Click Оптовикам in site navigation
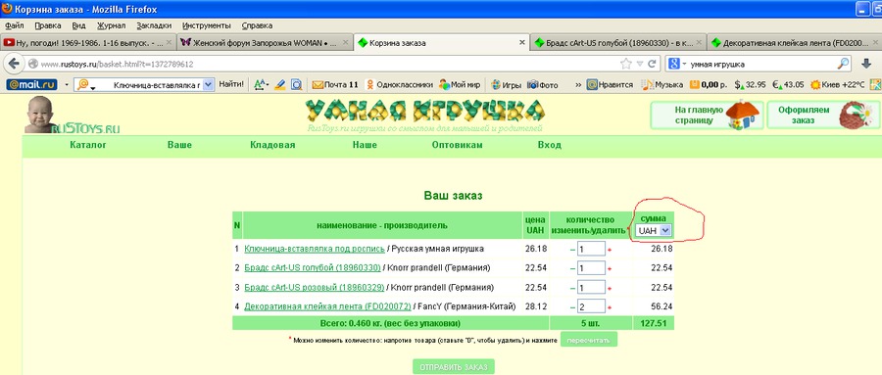The image size is (882, 375). (x=458, y=145)
